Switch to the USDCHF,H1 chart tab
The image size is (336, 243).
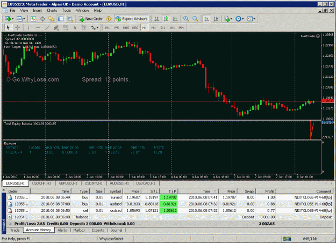click(41, 183)
